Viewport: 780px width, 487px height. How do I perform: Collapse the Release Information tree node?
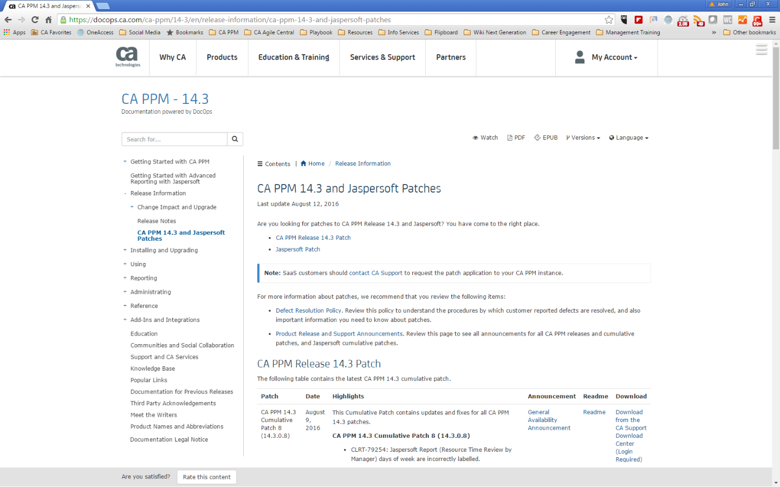coord(125,193)
